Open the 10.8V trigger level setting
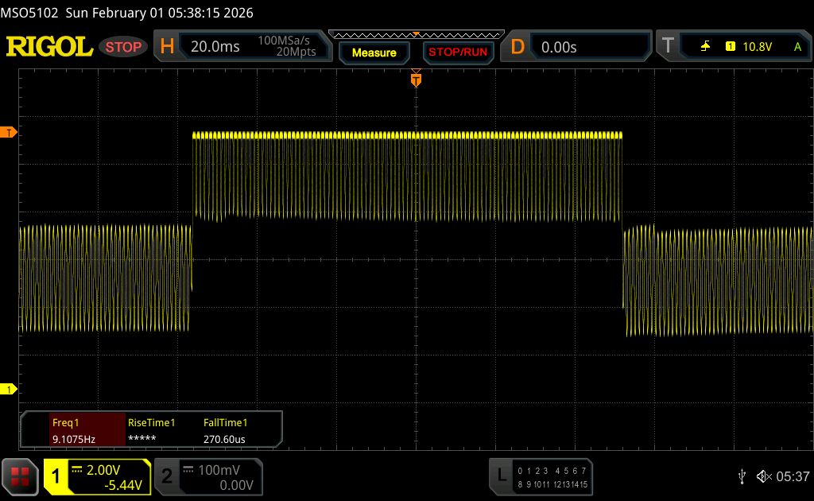814x501 pixels. click(x=757, y=47)
